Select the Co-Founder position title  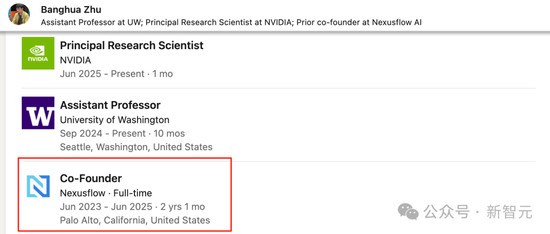pos(91,178)
